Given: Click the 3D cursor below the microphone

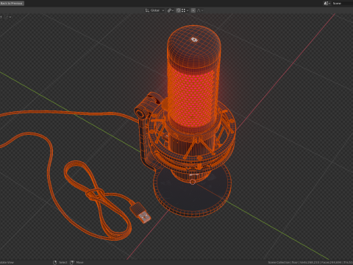Looking at the screenshot, I should tap(193, 182).
